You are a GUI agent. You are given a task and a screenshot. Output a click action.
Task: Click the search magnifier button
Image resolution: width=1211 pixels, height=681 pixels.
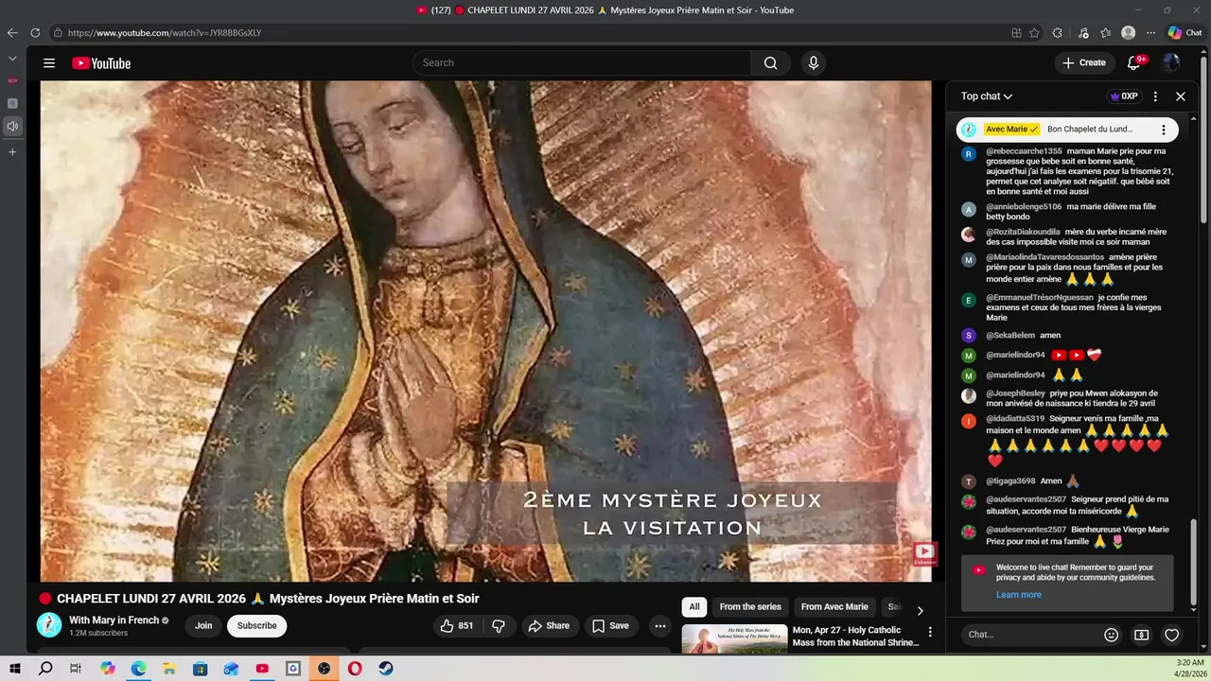770,63
